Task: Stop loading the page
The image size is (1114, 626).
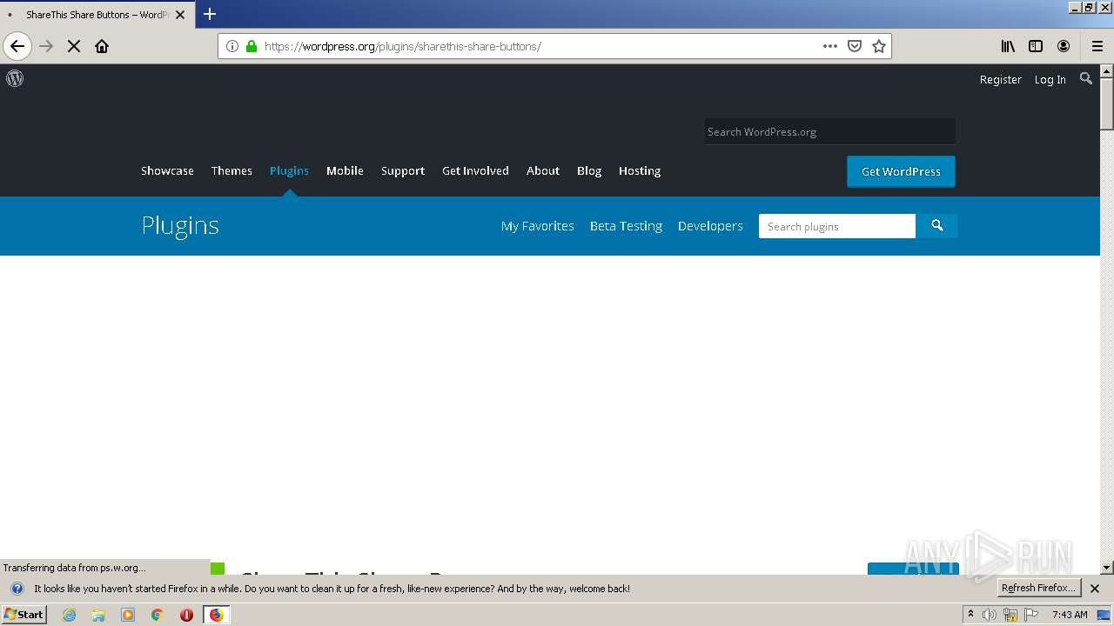Action: [74, 46]
